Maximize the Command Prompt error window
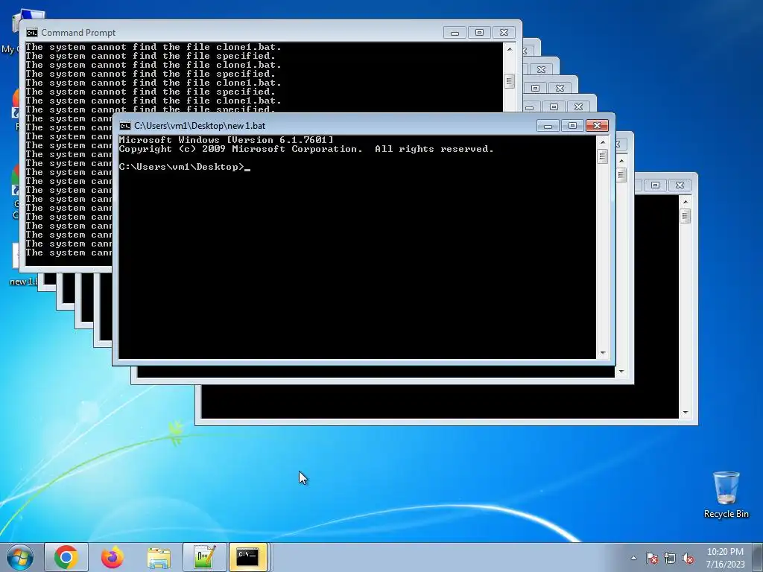 [x=479, y=33]
